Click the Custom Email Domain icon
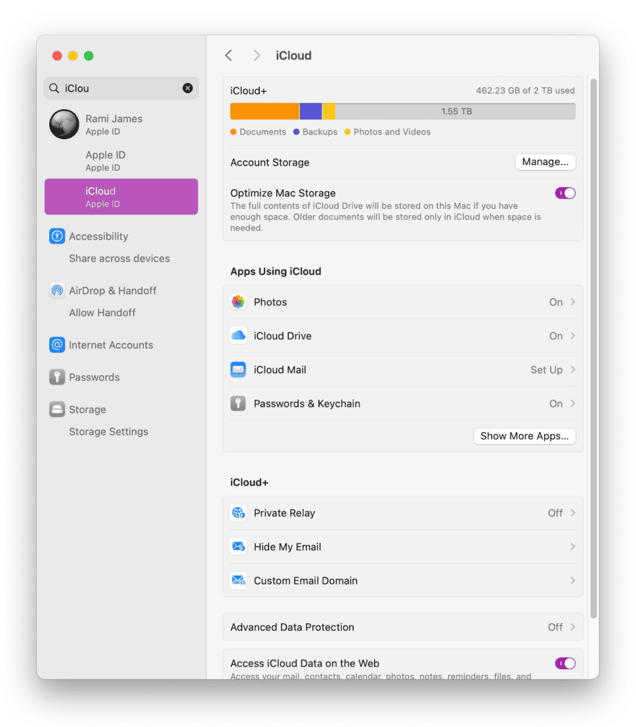This screenshot has height=727, width=636. coord(238,581)
